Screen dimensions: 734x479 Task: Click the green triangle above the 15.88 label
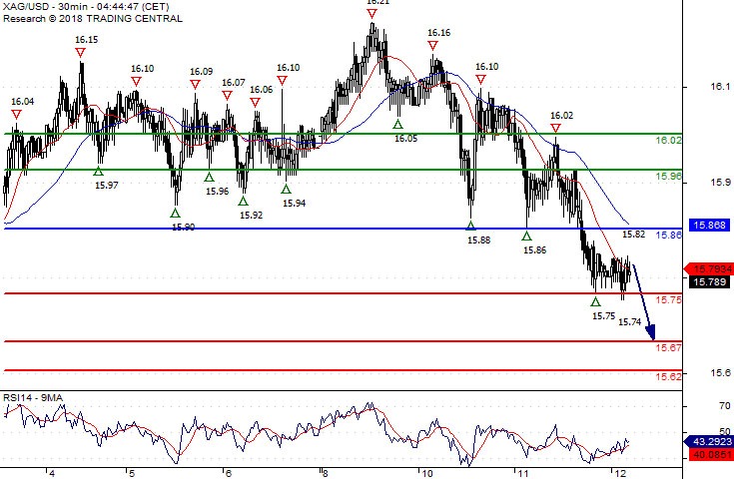[x=471, y=226]
